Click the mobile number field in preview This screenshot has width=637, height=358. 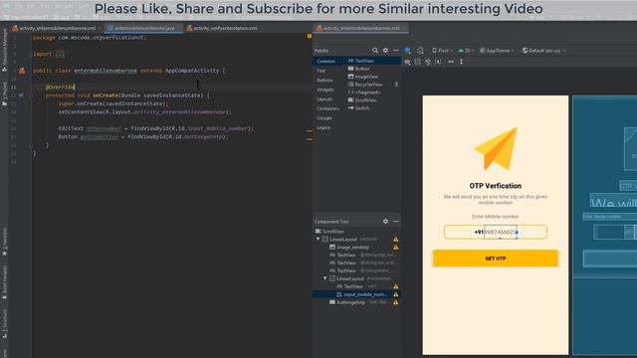coord(501,232)
